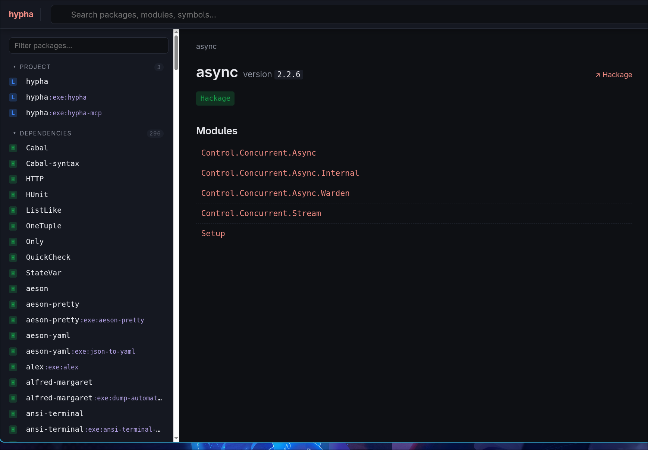Click the H badge next to QuickCheck
The width and height of the screenshot is (648, 450).
13,257
